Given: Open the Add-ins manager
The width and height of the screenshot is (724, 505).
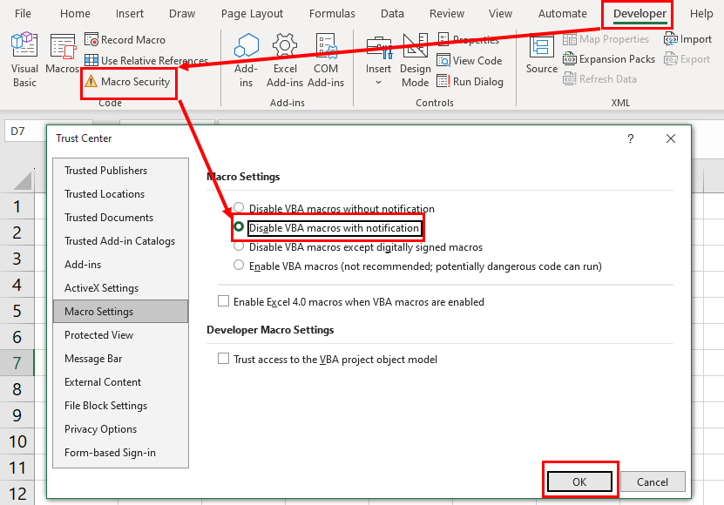Looking at the screenshot, I should [x=246, y=60].
